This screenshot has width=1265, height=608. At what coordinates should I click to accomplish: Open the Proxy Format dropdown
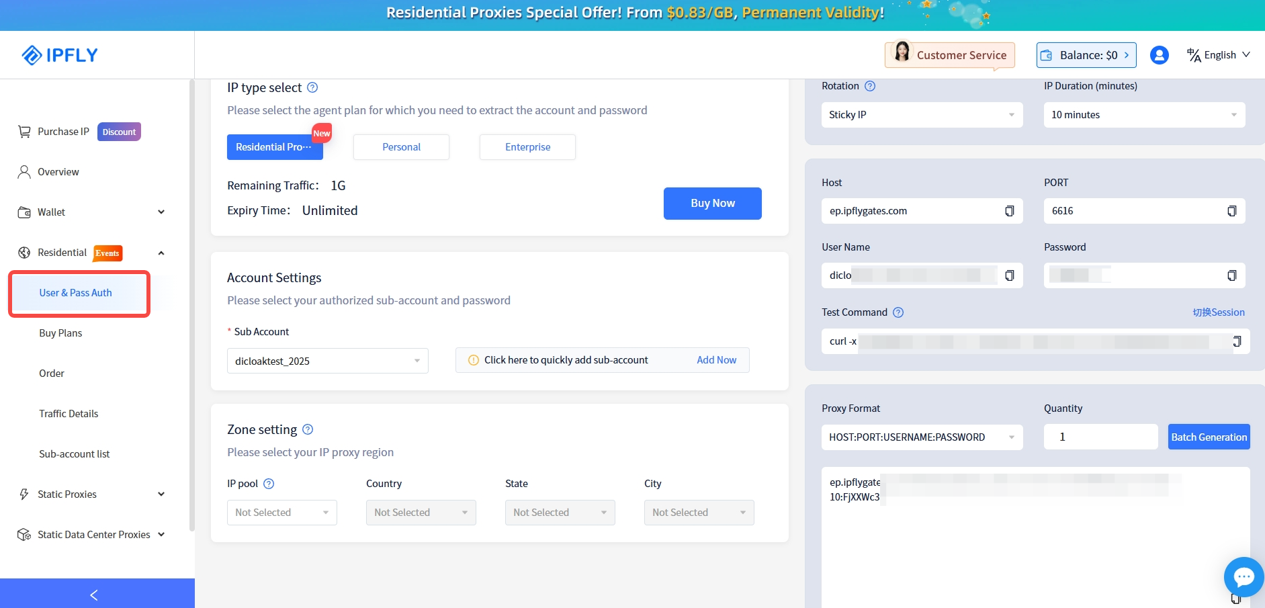[922, 437]
